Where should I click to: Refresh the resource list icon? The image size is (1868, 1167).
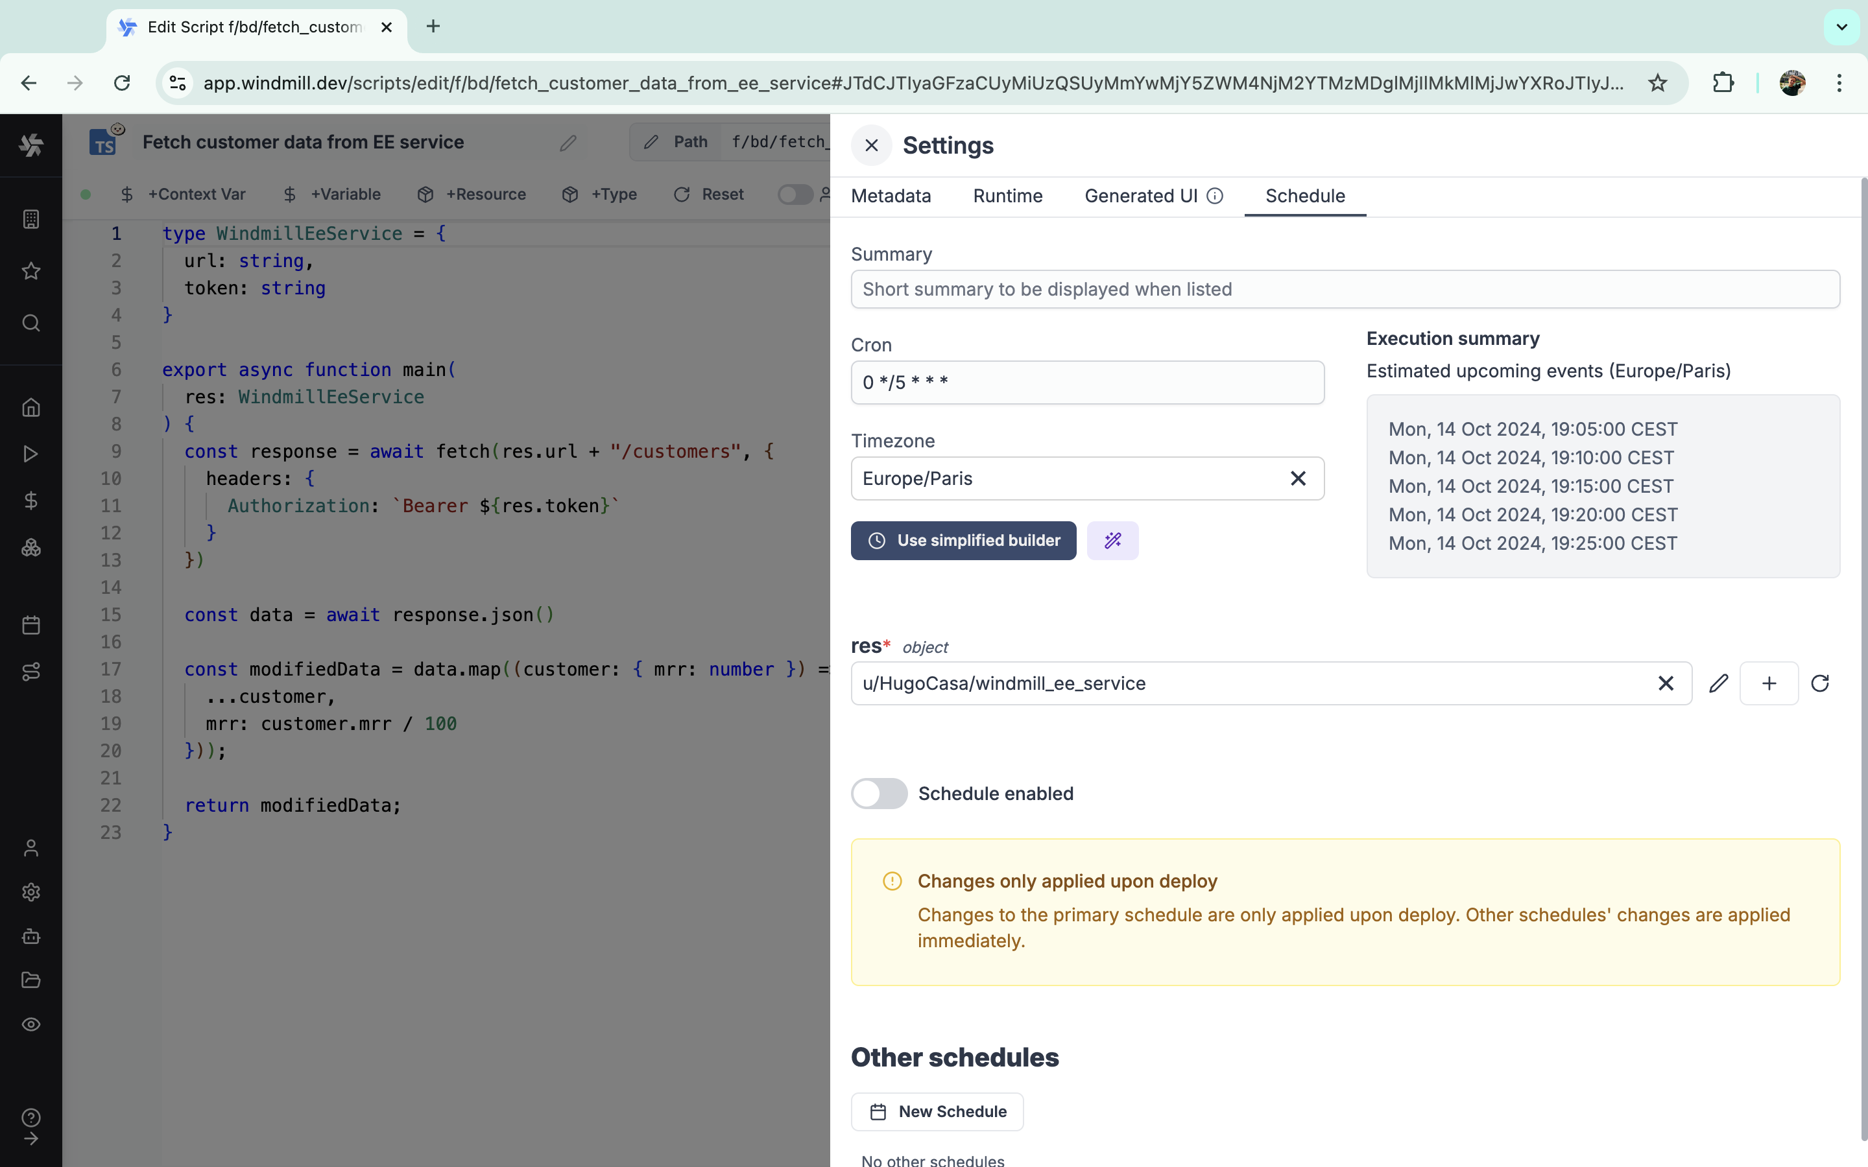pyautogui.click(x=1820, y=683)
